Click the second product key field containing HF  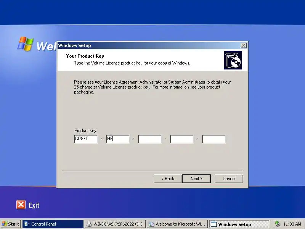[x=118, y=139]
